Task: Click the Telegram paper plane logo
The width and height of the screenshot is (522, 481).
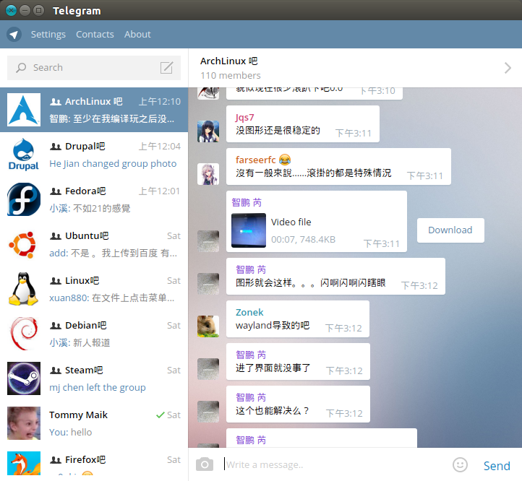Action: (14, 34)
